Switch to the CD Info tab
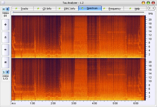 coord(45,9)
